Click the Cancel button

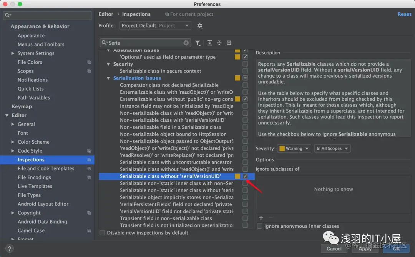coord(334,249)
